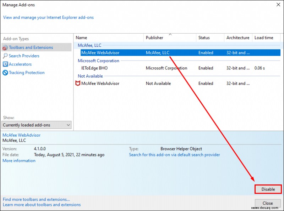Open the Currently loaded add-ons dropdown

(x=37, y=125)
